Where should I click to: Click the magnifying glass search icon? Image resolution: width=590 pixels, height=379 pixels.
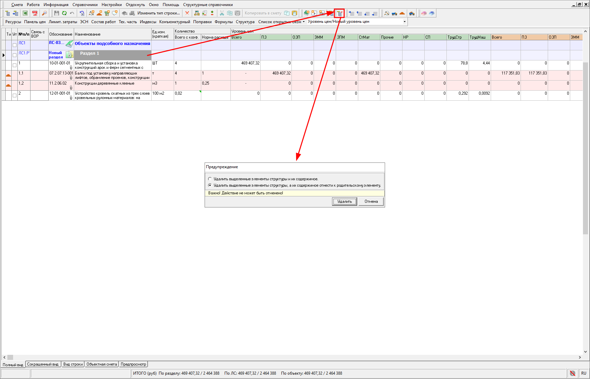[44, 13]
